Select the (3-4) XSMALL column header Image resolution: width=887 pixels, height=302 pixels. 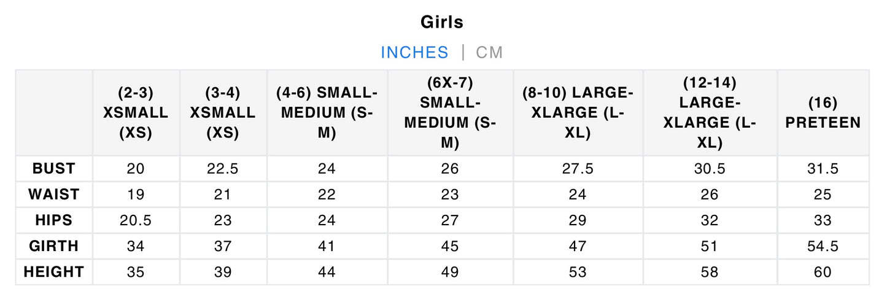(x=223, y=112)
